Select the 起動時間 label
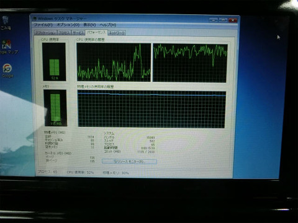The image size is (298, 223). [111, 148]
